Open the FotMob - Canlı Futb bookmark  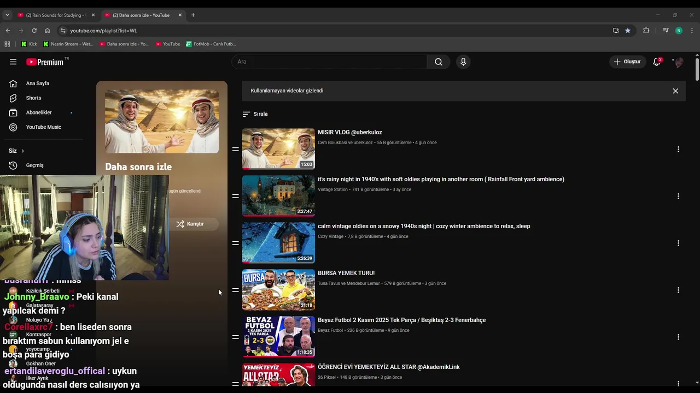211,44
